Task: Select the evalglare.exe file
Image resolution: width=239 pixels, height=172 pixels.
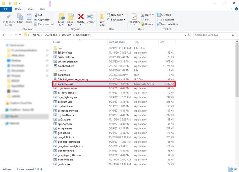Action: [114, 128]
